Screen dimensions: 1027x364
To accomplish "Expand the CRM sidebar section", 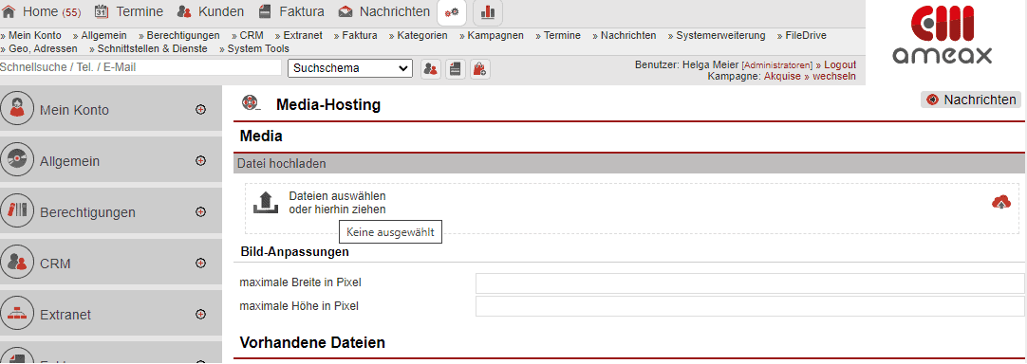I will click(x=201, y=264).
